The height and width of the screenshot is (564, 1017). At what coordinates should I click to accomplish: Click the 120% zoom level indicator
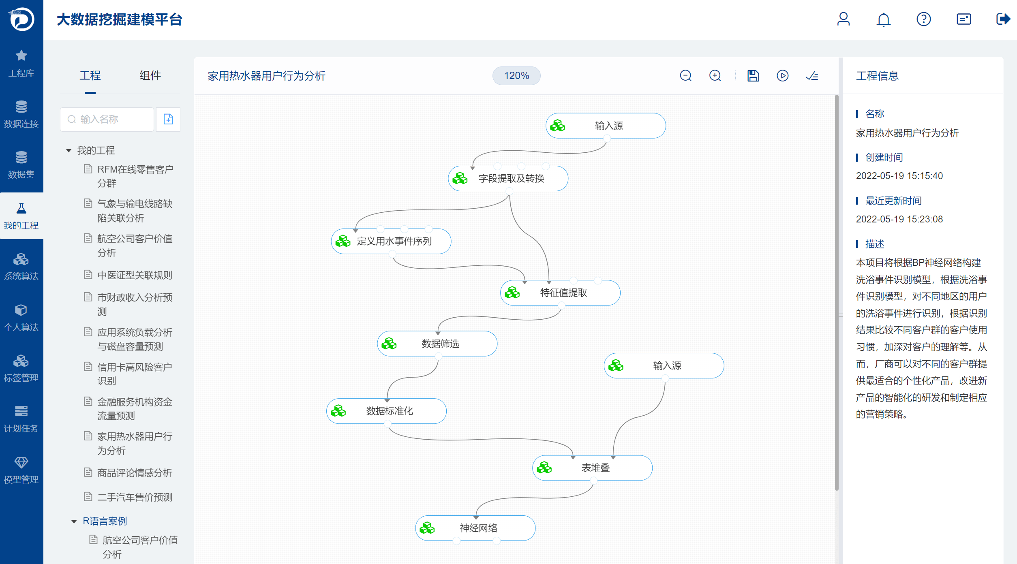point(516,76)
